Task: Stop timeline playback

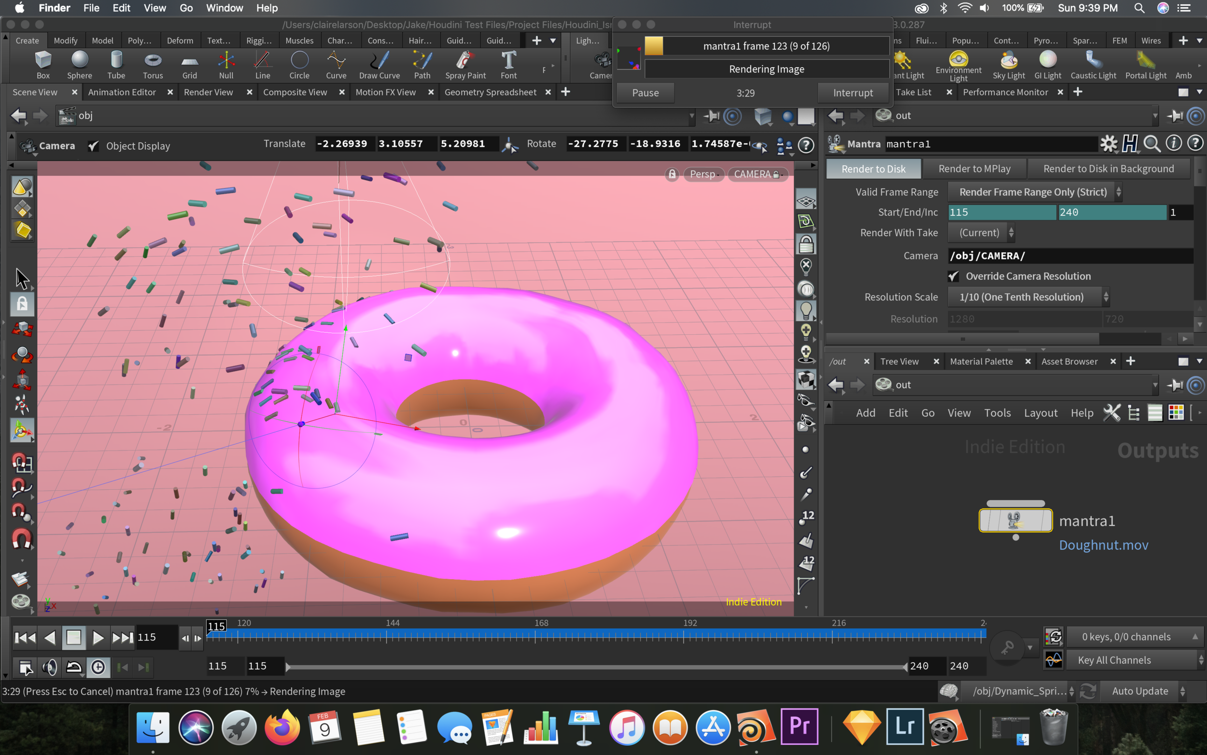Action: [x=74, y=638]
